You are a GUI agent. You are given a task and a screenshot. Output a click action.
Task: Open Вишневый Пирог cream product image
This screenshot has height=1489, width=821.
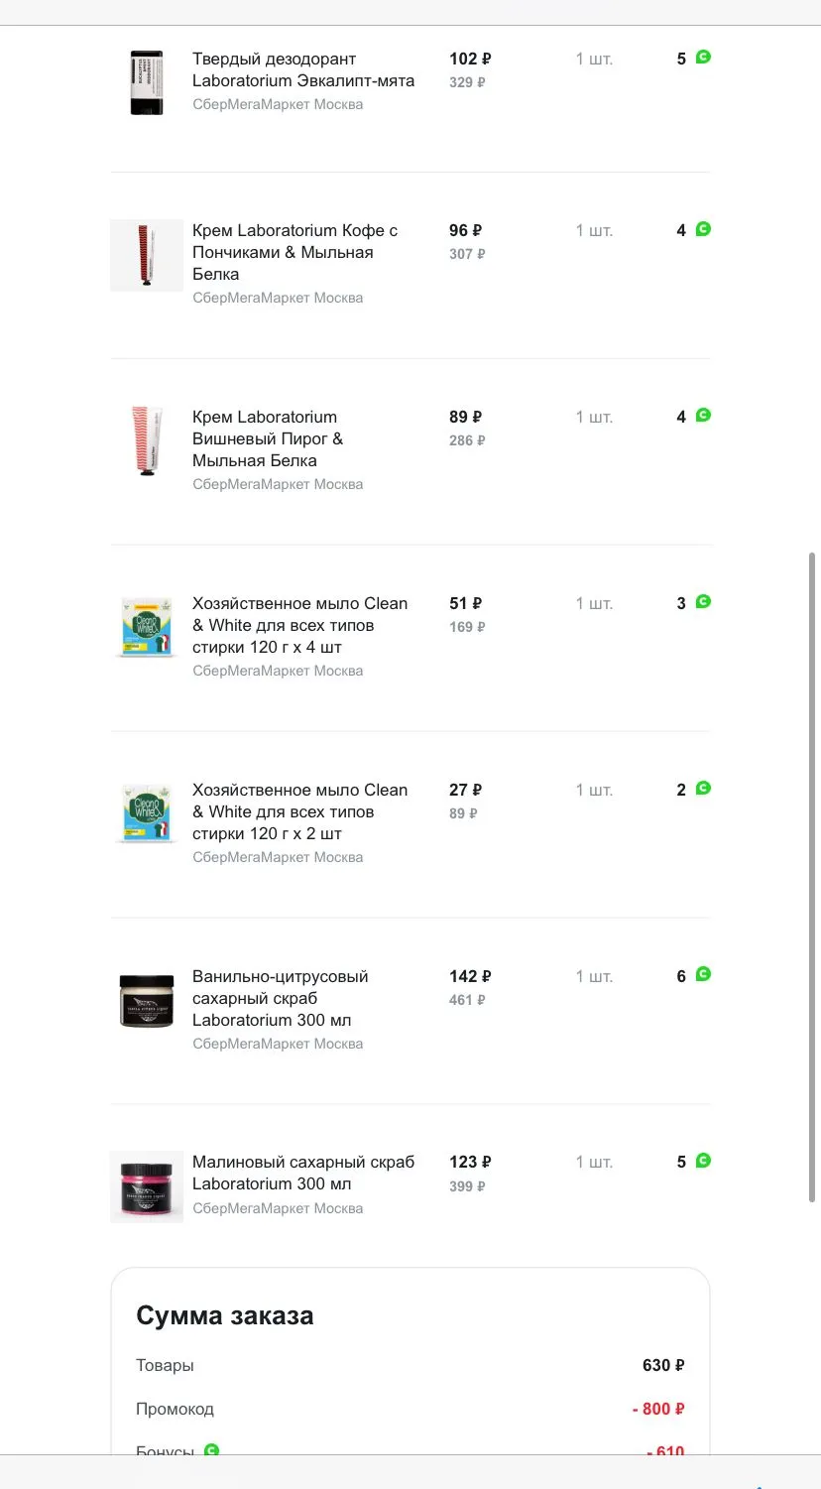[147, 442]
